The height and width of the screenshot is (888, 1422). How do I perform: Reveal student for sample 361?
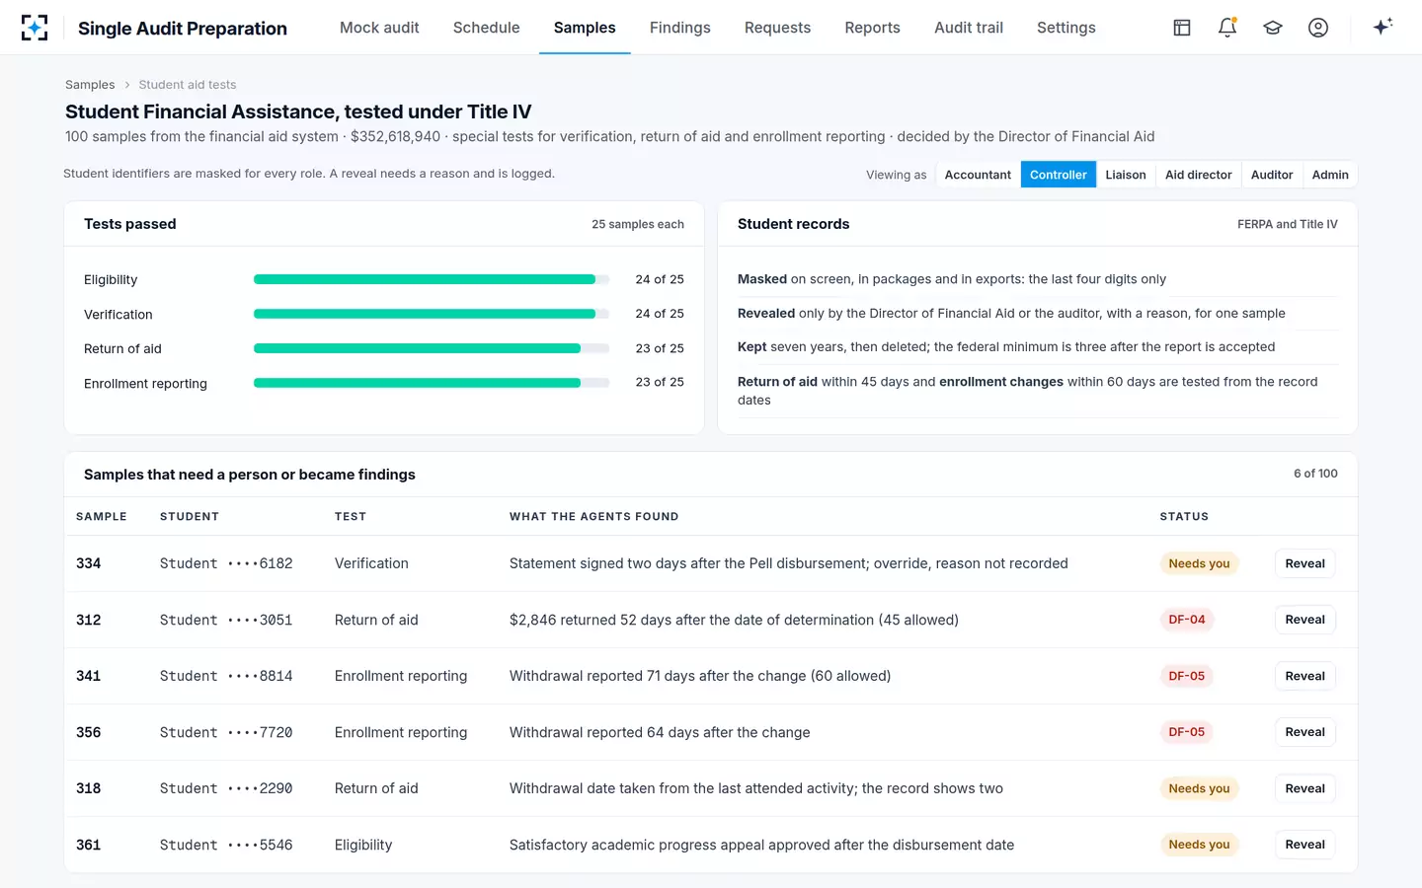click(x=1304, y=845)
